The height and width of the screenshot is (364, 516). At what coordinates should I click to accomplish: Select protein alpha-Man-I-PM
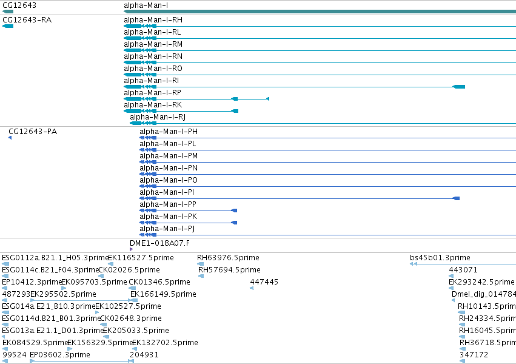pyautogui.click(x=169, y=156)
